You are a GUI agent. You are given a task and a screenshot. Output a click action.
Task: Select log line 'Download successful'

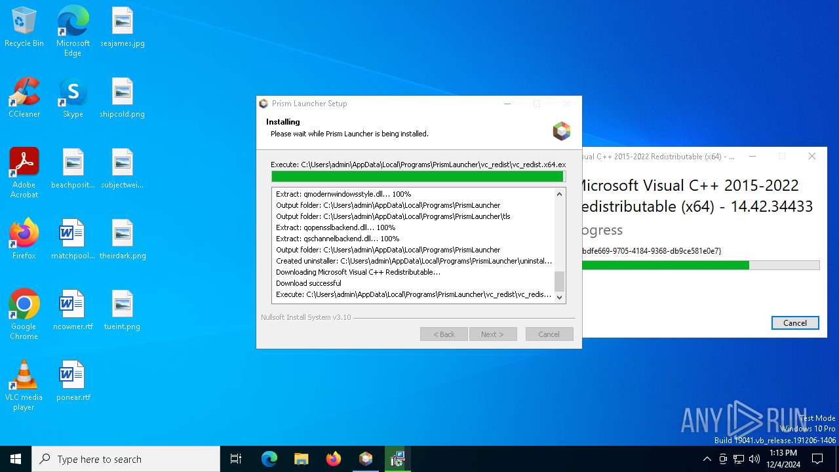pos(309,283)
